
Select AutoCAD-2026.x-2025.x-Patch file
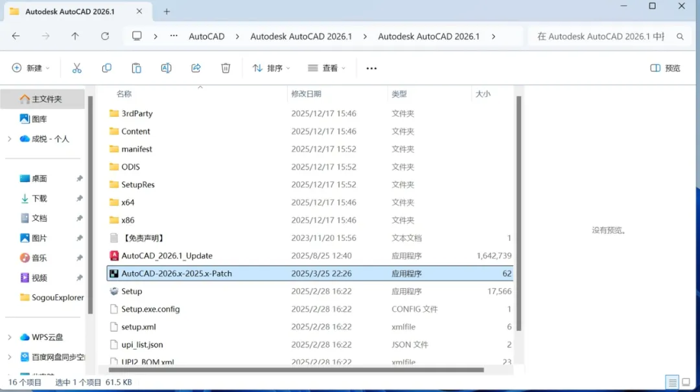(x=310, y=273)
